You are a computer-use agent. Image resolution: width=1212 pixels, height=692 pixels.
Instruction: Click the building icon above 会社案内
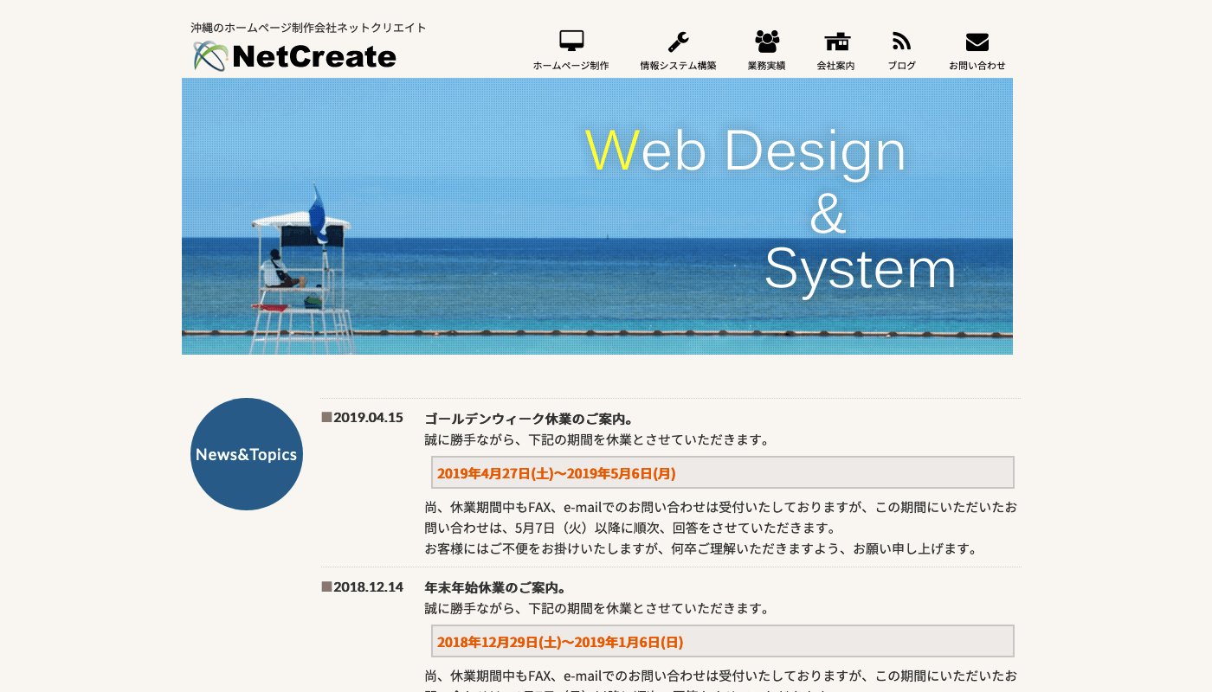click(836, 41)
